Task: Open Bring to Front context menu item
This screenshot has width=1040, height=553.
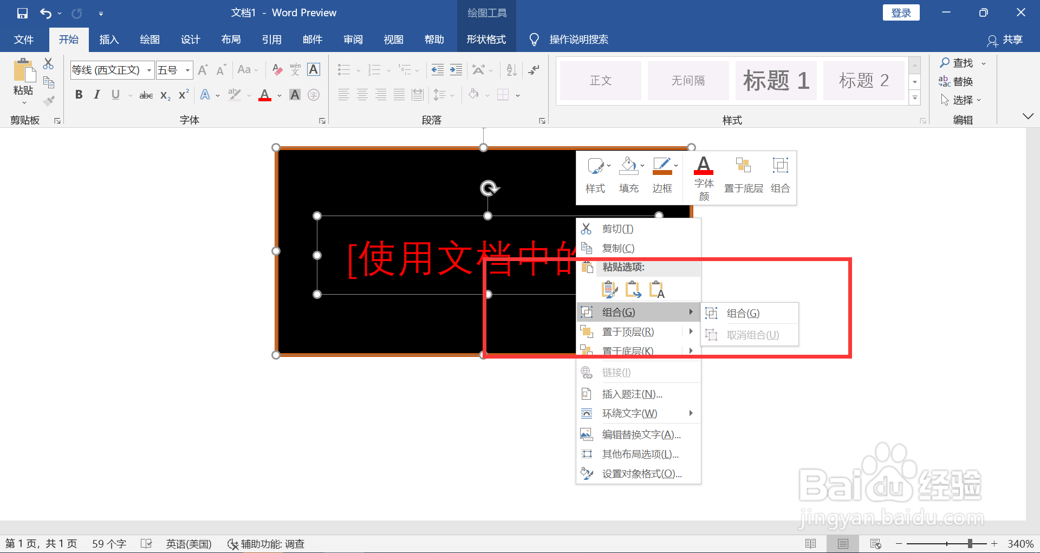Action: click(x=639, y=332)
